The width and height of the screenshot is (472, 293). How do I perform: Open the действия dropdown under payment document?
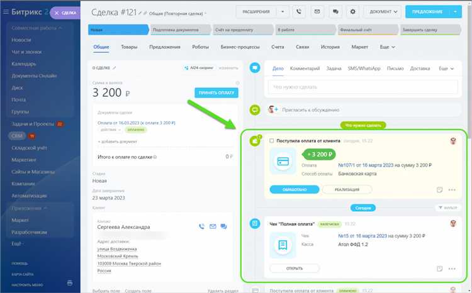(110, 130)
